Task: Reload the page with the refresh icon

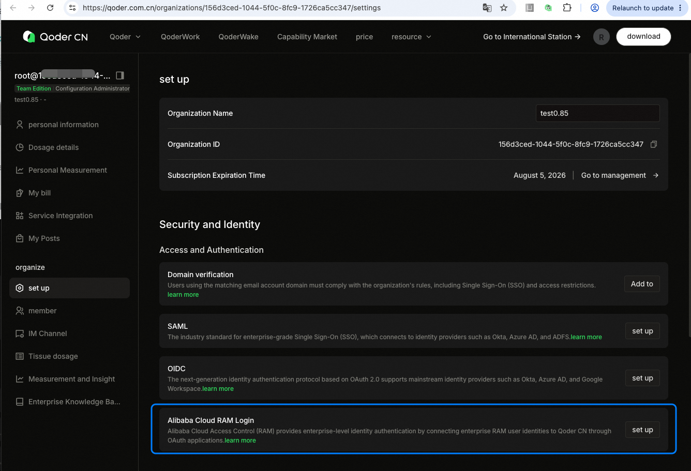Action: coord(50,8)
